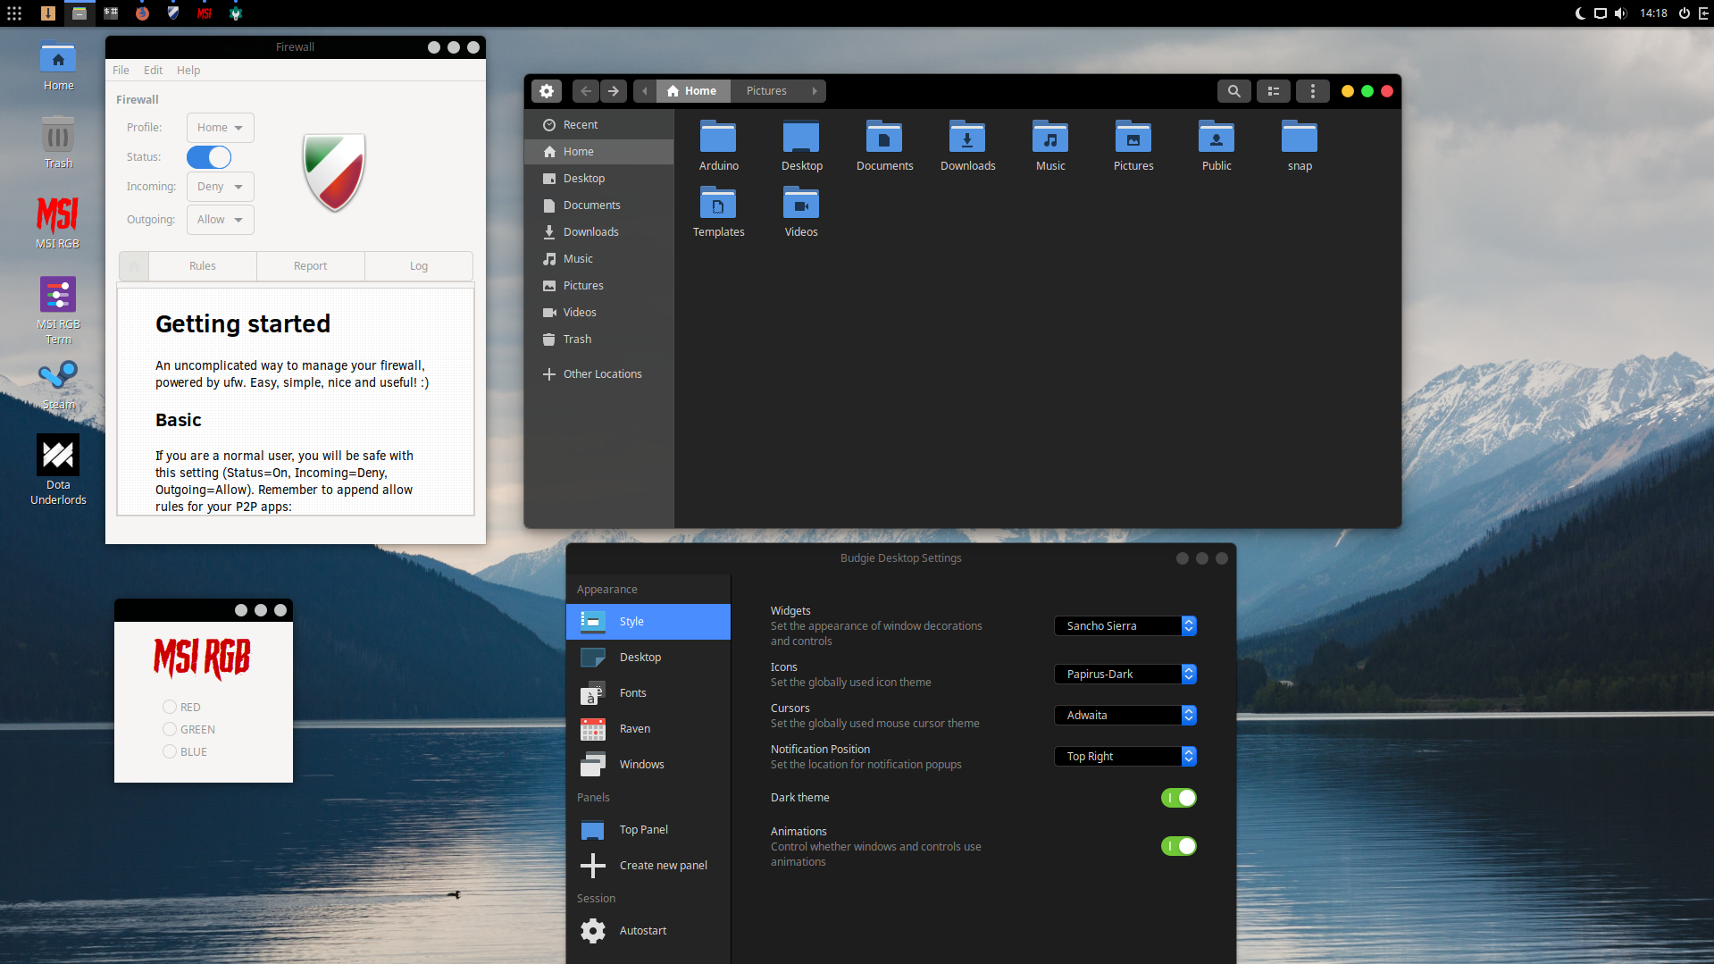Select the GREEN radio option
The image size is (1714, 964).
tap(170, 729)
